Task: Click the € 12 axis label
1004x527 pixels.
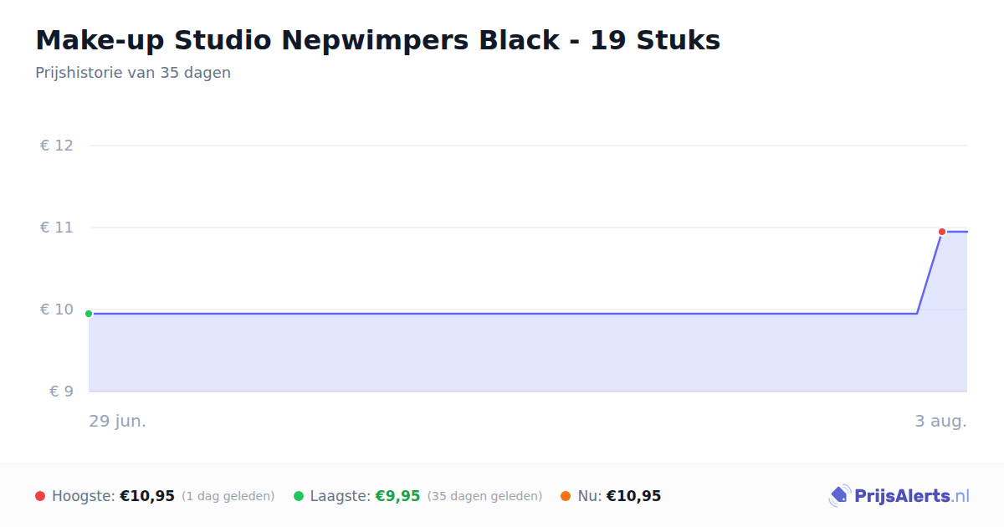Action: pyautogui.click(x=57, y=146)
